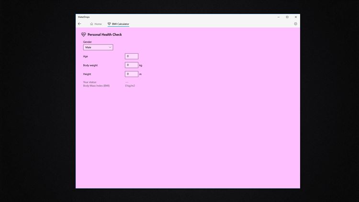The width and height of the screenshot is (359, 202).
Task: Click the back arrow button
Action: [x=79, y=24]
